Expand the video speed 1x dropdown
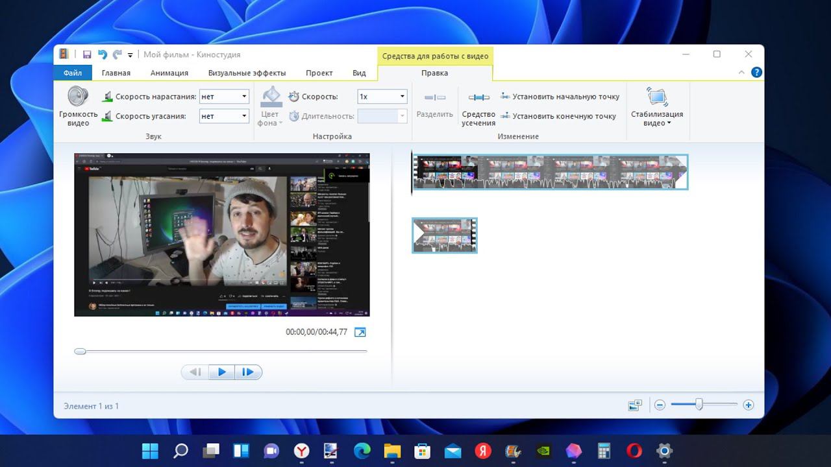This screenshot has width=831, height=467. click(x=402, y=97)
